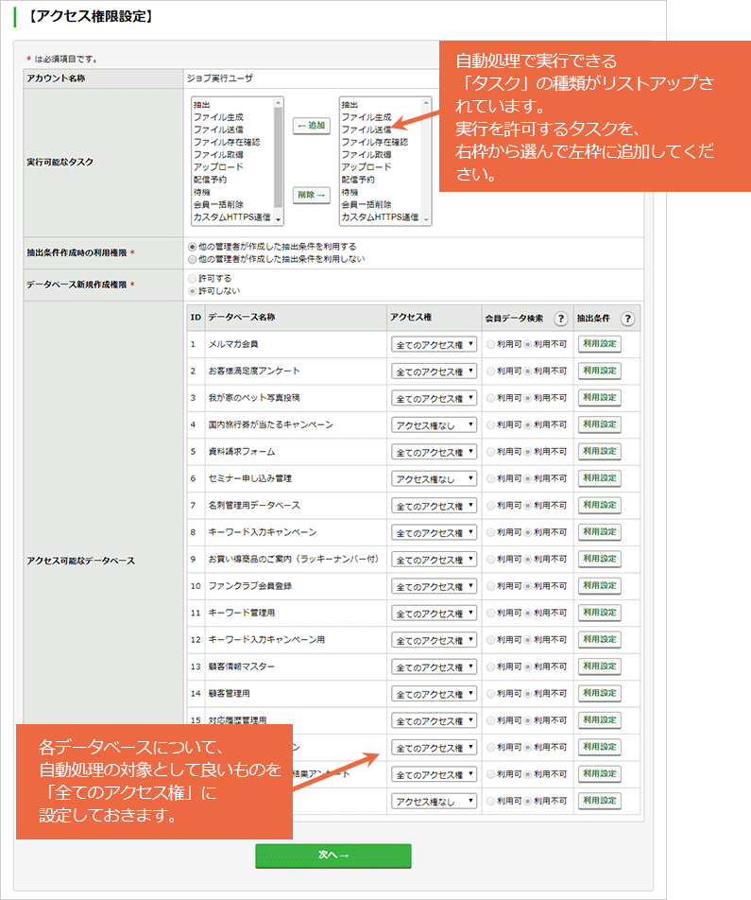Screen dimensions: 751x900
Task: Click the データベース名称 column header
Action: pyautogui.click(x=242, y=318)
